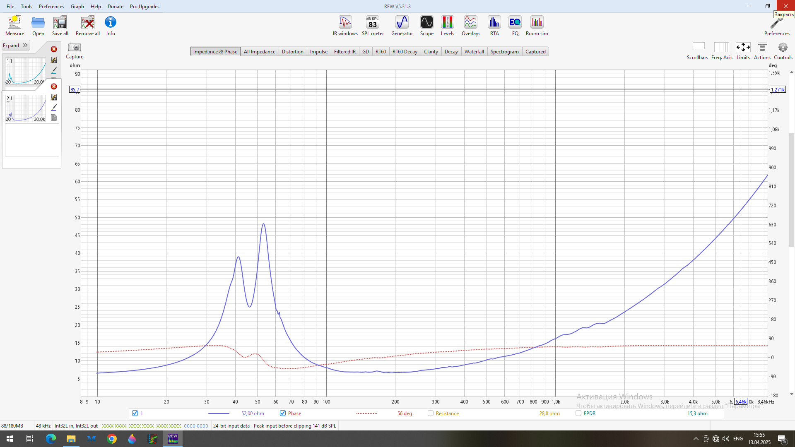Open the File menu
Viewport: 795px width, 447px height.
coord(10,6)
